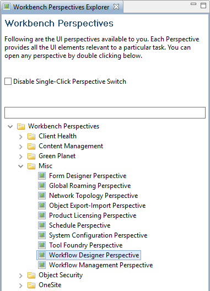The width and height of the screenshot is (210, 291).
Task: Open System Configuration Perspective item
Action: point(98,235)
